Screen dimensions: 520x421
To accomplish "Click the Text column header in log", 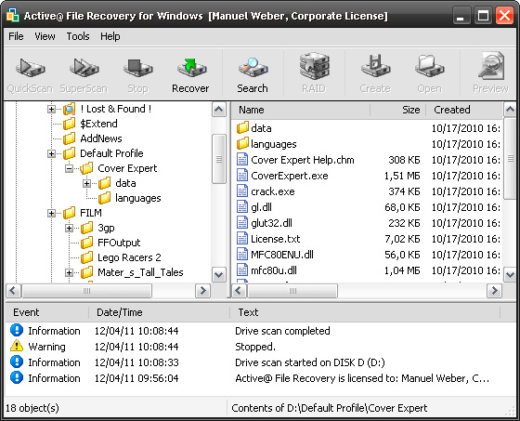I will click(x=365, y=312).
